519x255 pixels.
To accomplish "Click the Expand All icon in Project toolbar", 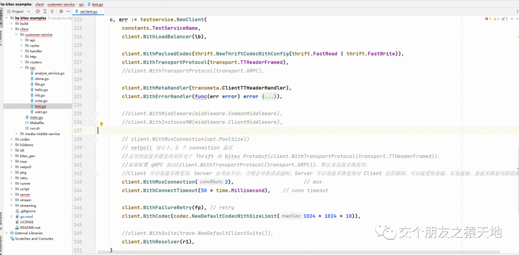I will tap(45, 11).
